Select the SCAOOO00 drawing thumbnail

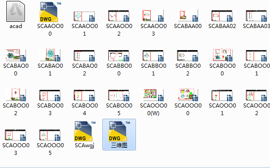coord(188,95)
